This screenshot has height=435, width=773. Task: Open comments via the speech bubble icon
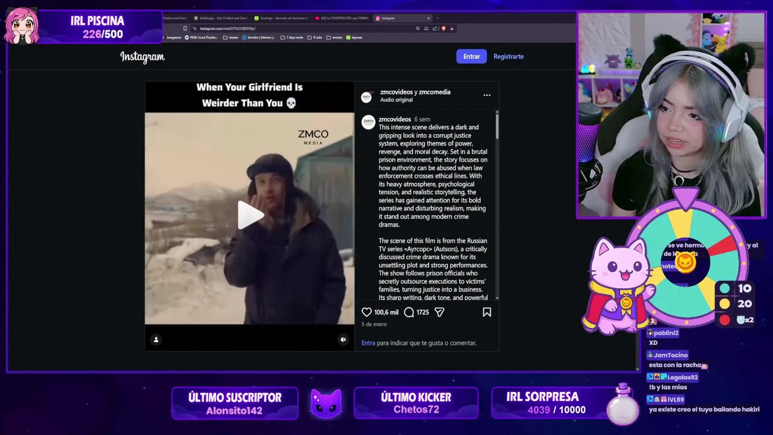(409, 312)
